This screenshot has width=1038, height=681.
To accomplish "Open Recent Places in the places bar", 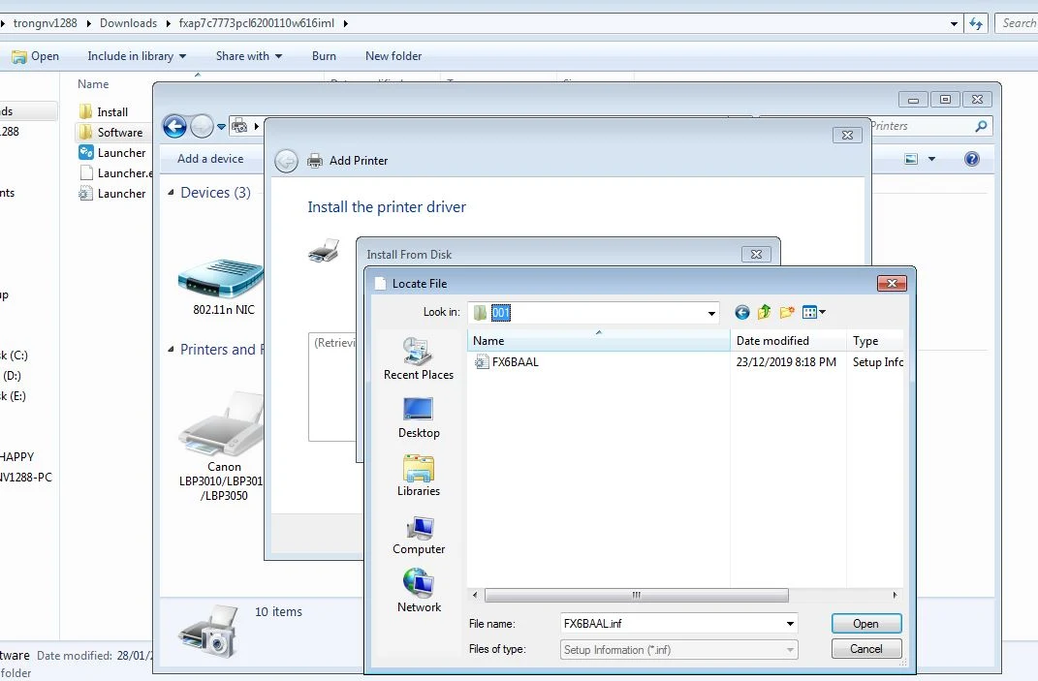I will [x=419, y=358].
